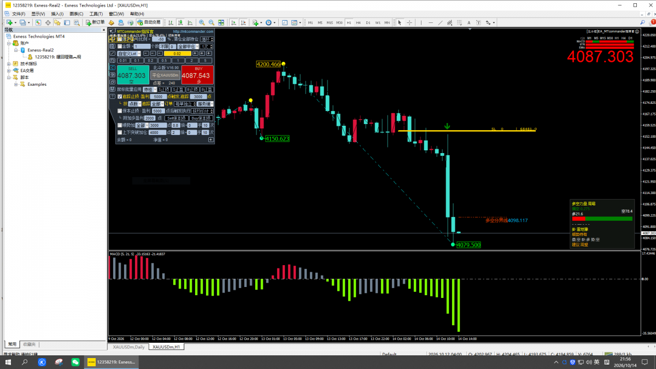
Task: Click the yellow 0.02 lot size field
Action: tap(177, 54)
